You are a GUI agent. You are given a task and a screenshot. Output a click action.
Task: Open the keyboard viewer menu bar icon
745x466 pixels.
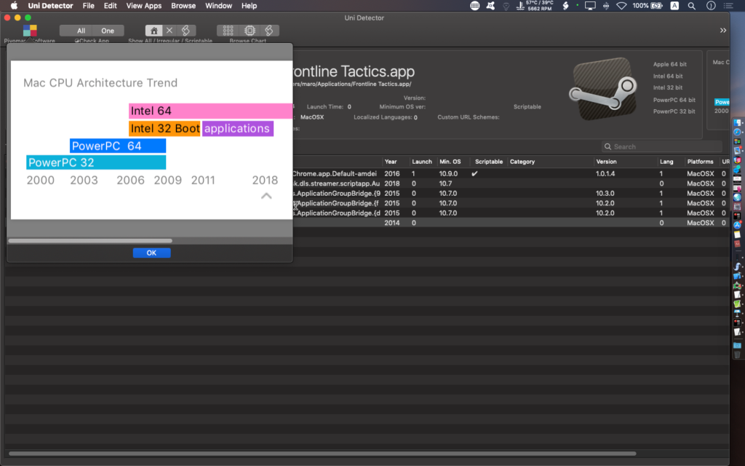click(x=474, y=6)
